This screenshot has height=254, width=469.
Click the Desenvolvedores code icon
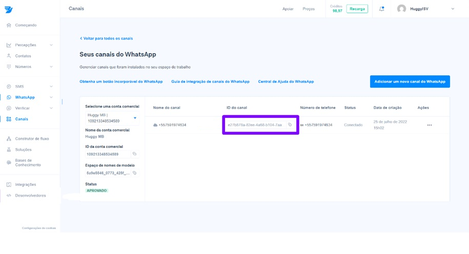click(9, 196)
